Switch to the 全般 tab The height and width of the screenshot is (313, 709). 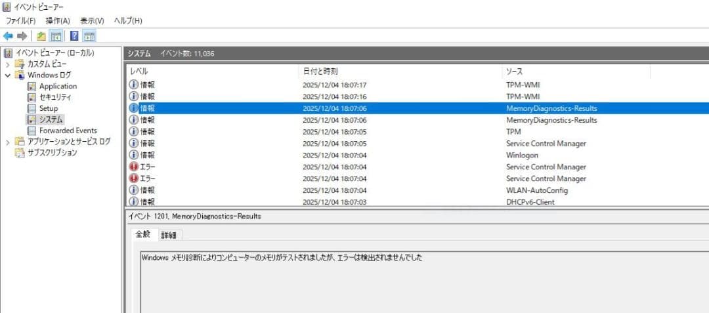click(143, 234)
